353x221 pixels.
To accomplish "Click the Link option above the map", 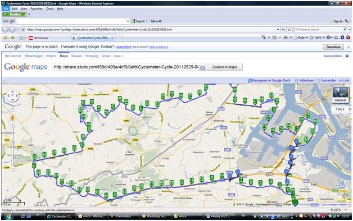I will (x=344, y=80).
